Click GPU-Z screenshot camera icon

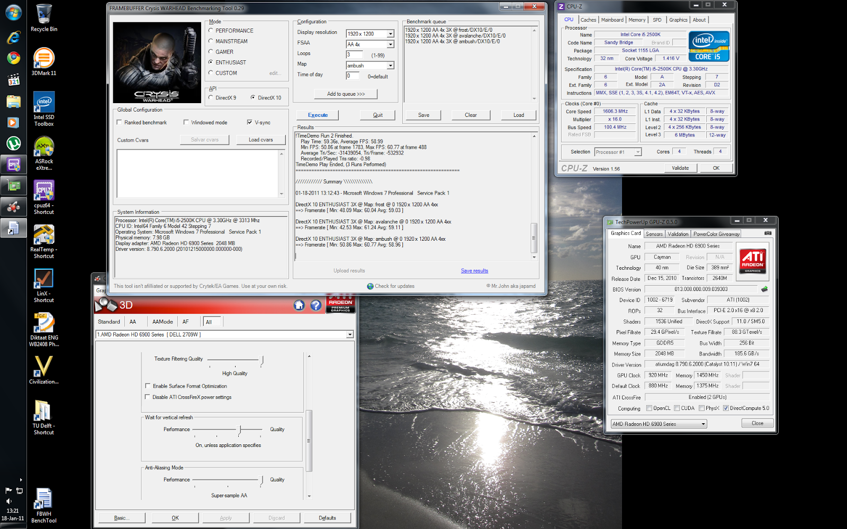pyautogui.click(x=768, y=233)
